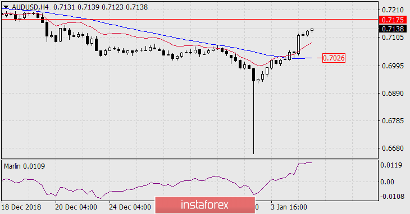Click the red horizontal line at 0.7175
Screen dimensions: 410x214
click(190, 19)
